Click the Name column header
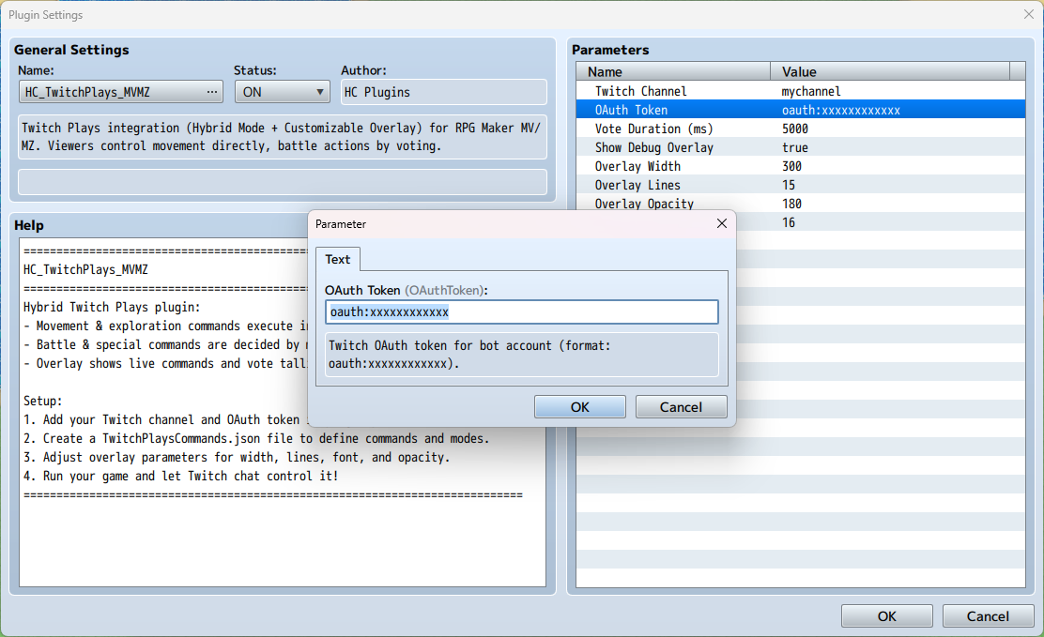This screenshot has height=637, width=1044. [673, 71]
